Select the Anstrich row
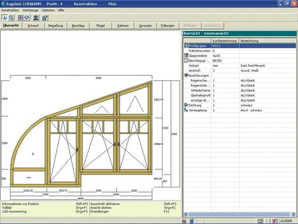 (240, 70)
